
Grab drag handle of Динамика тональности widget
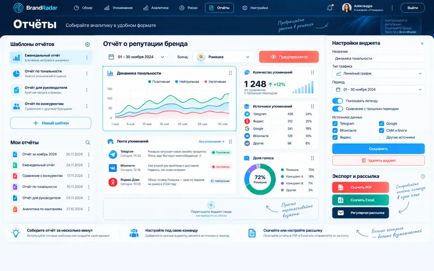(x=230, y=73)
